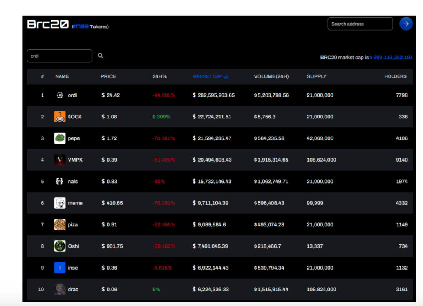The width and height of the screenshot is (423, 306).
Task: Click the meme token face icon
Action: coord(60,203)
